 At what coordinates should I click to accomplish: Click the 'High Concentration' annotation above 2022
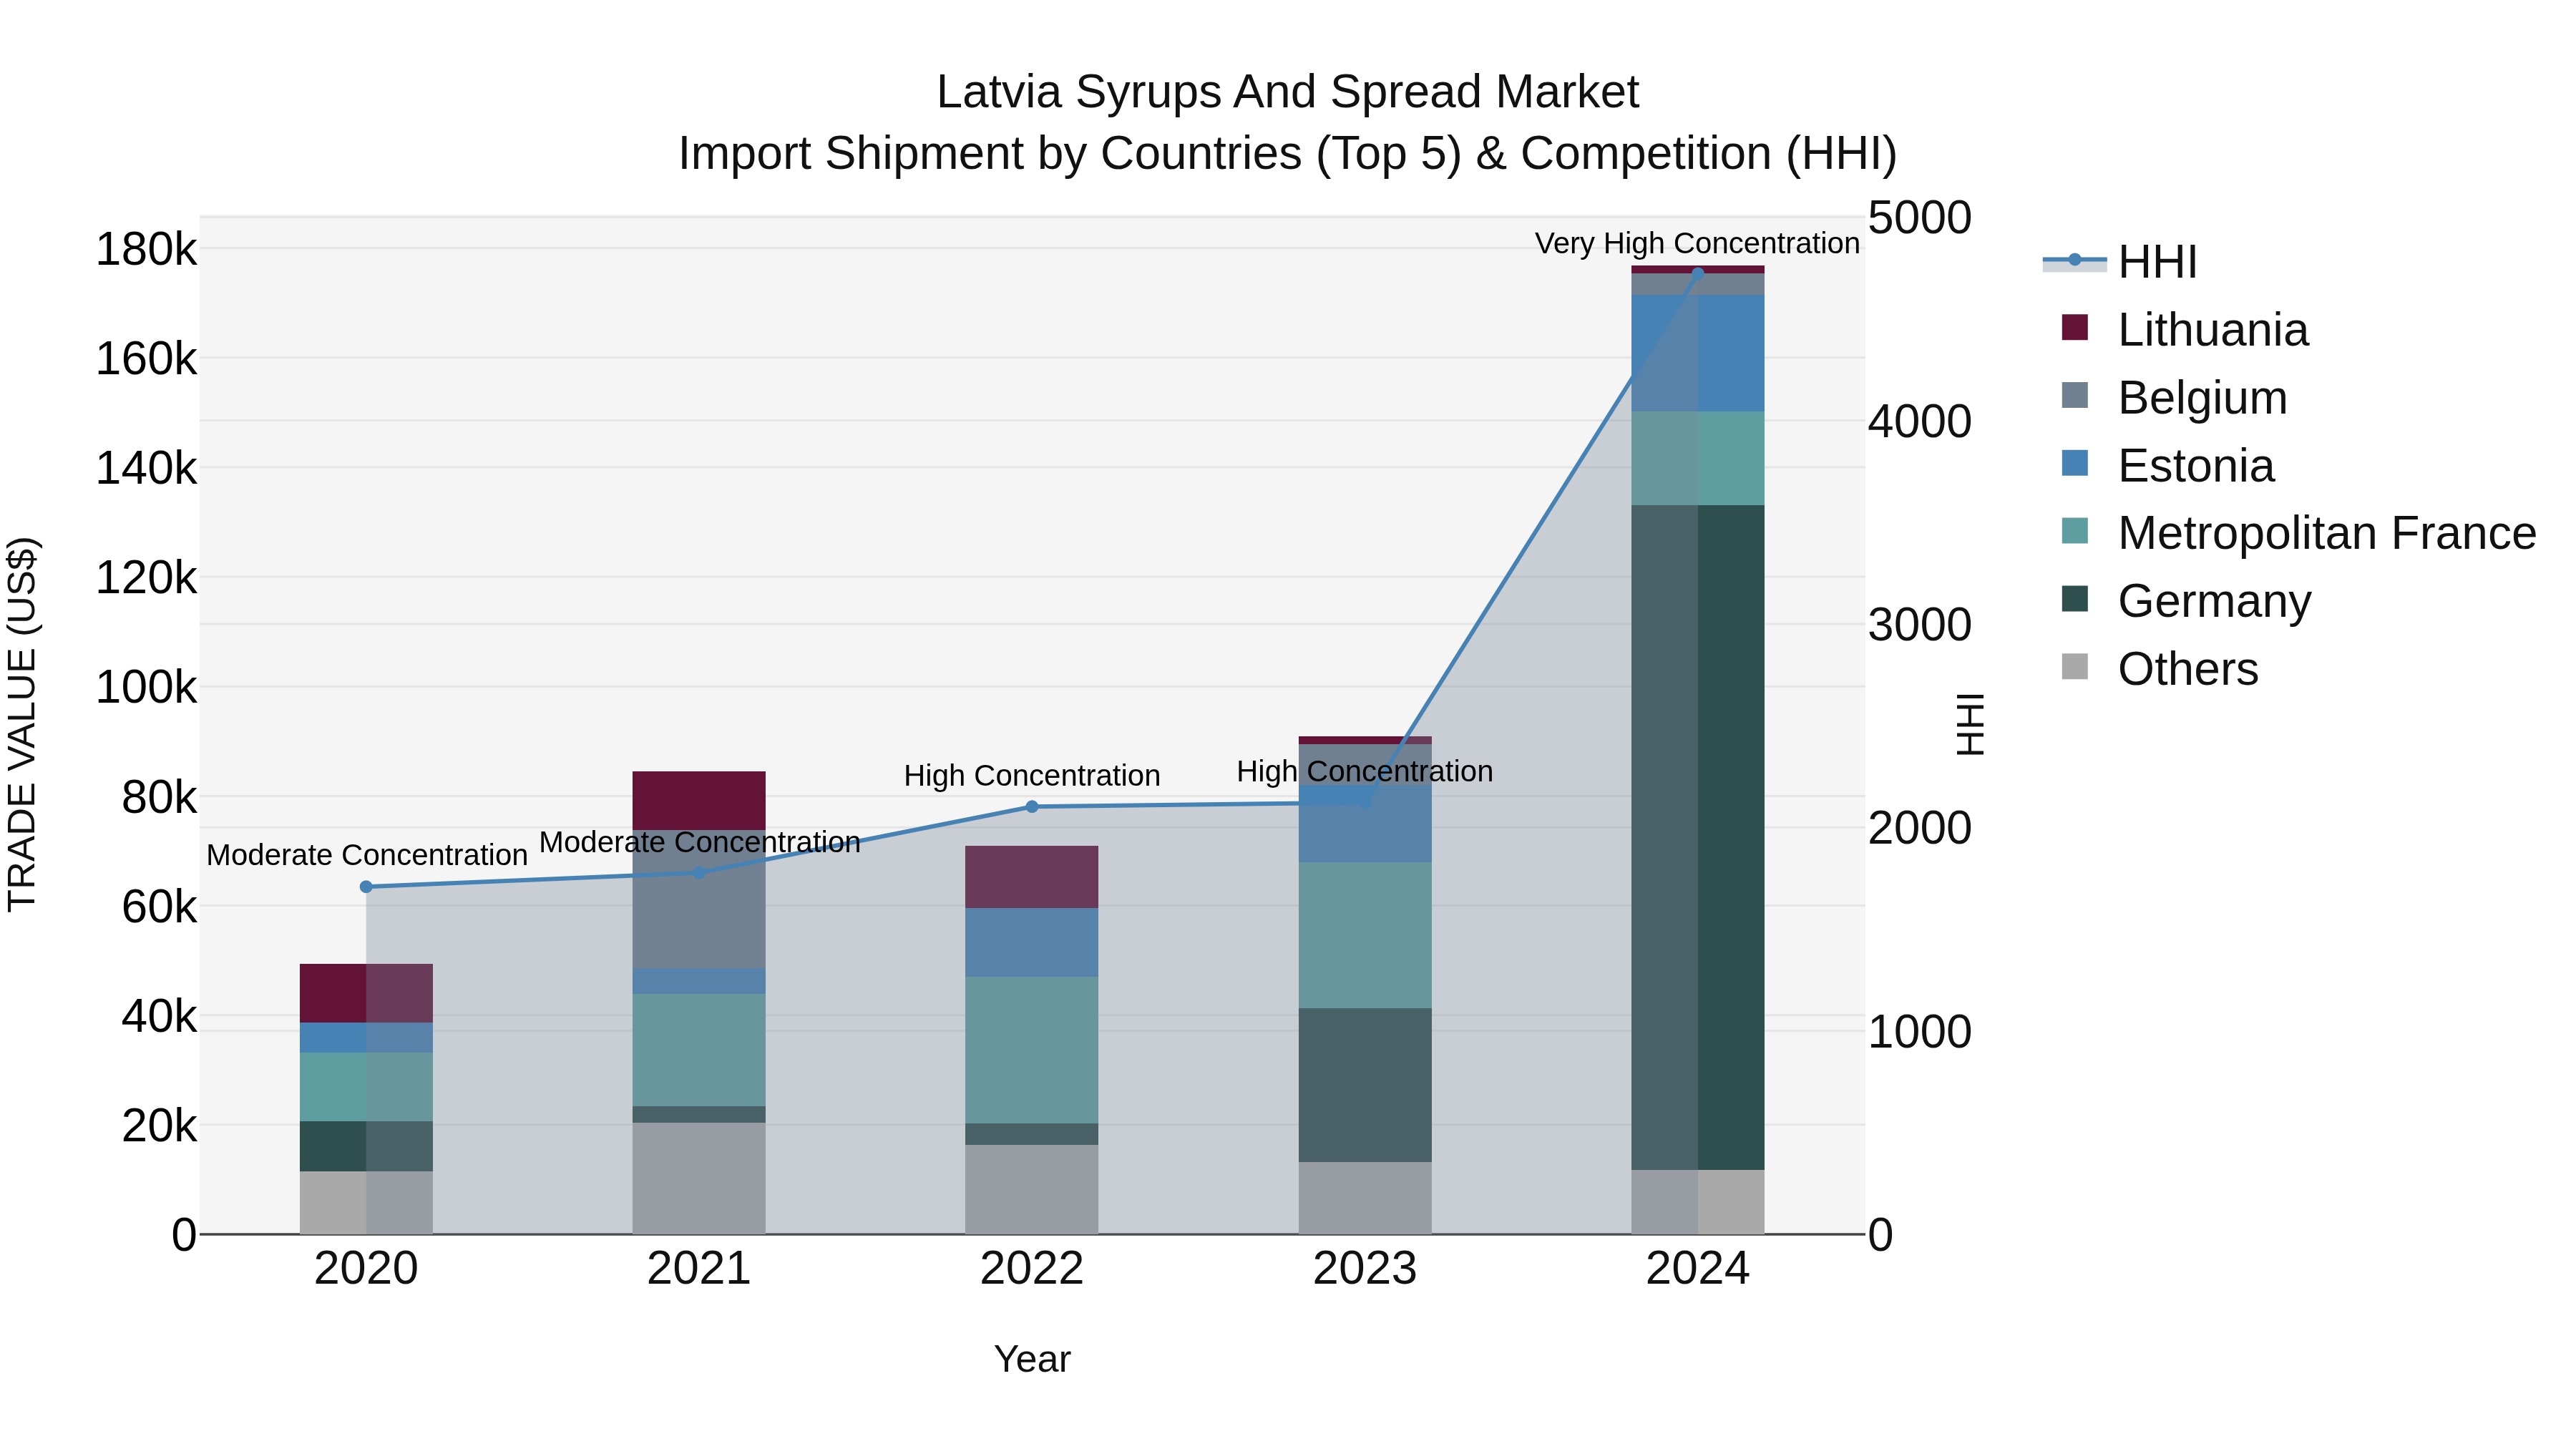pos(1032,776)
